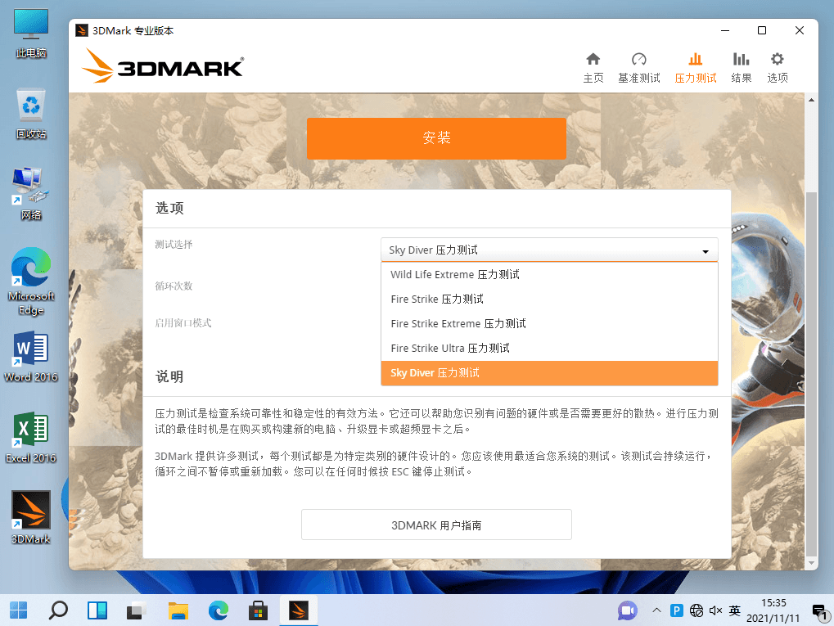Viewport: 834px width, 626px height.
Task: Choose Wild Life Extreme 压力测试 option
Action: 549,274
